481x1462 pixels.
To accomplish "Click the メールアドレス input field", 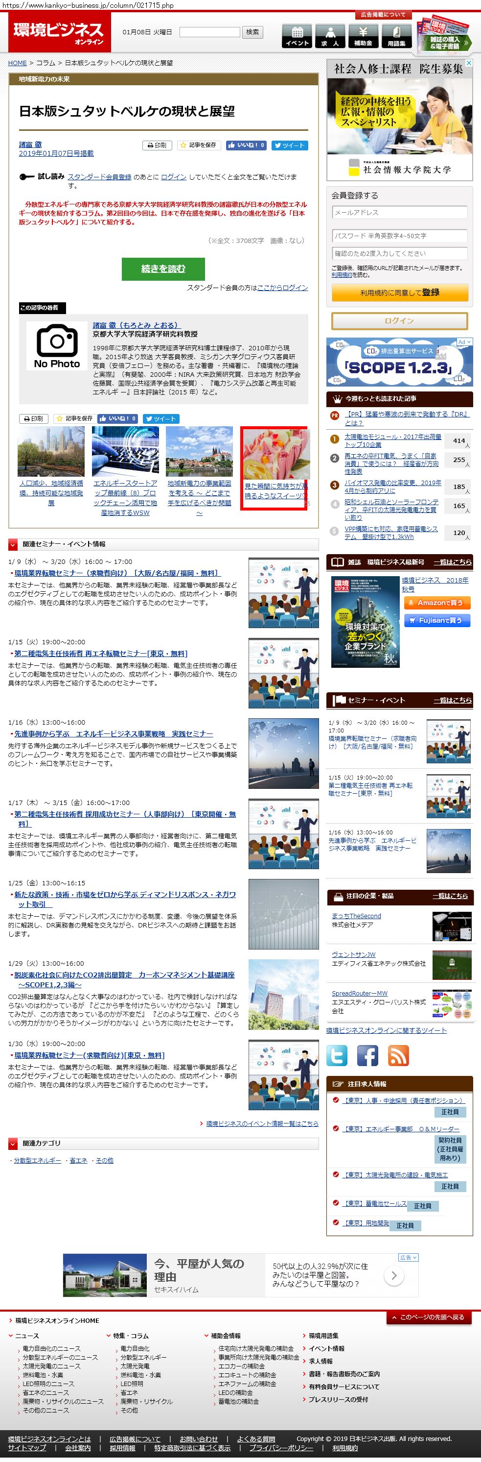I will tap(399, 212).
